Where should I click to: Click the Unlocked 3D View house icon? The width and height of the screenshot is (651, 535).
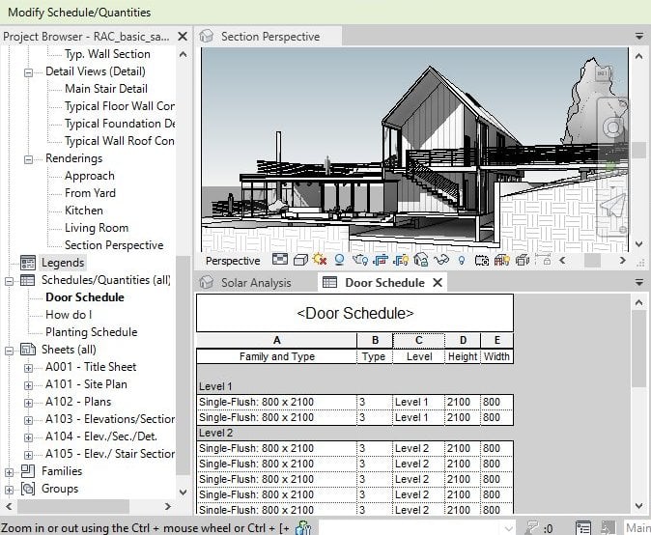[420, 260]
